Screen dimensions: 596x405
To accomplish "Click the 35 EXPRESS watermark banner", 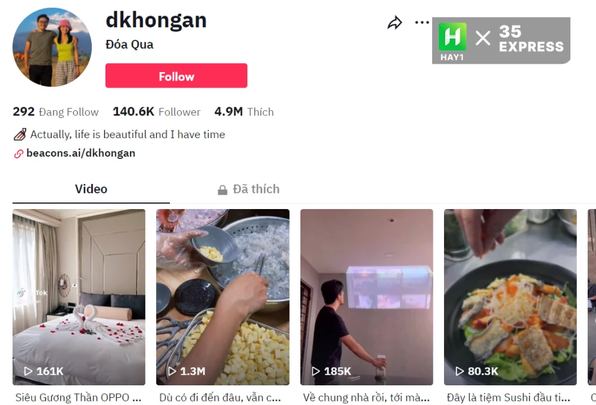I will pyautogui.click(x=501, y=40).
